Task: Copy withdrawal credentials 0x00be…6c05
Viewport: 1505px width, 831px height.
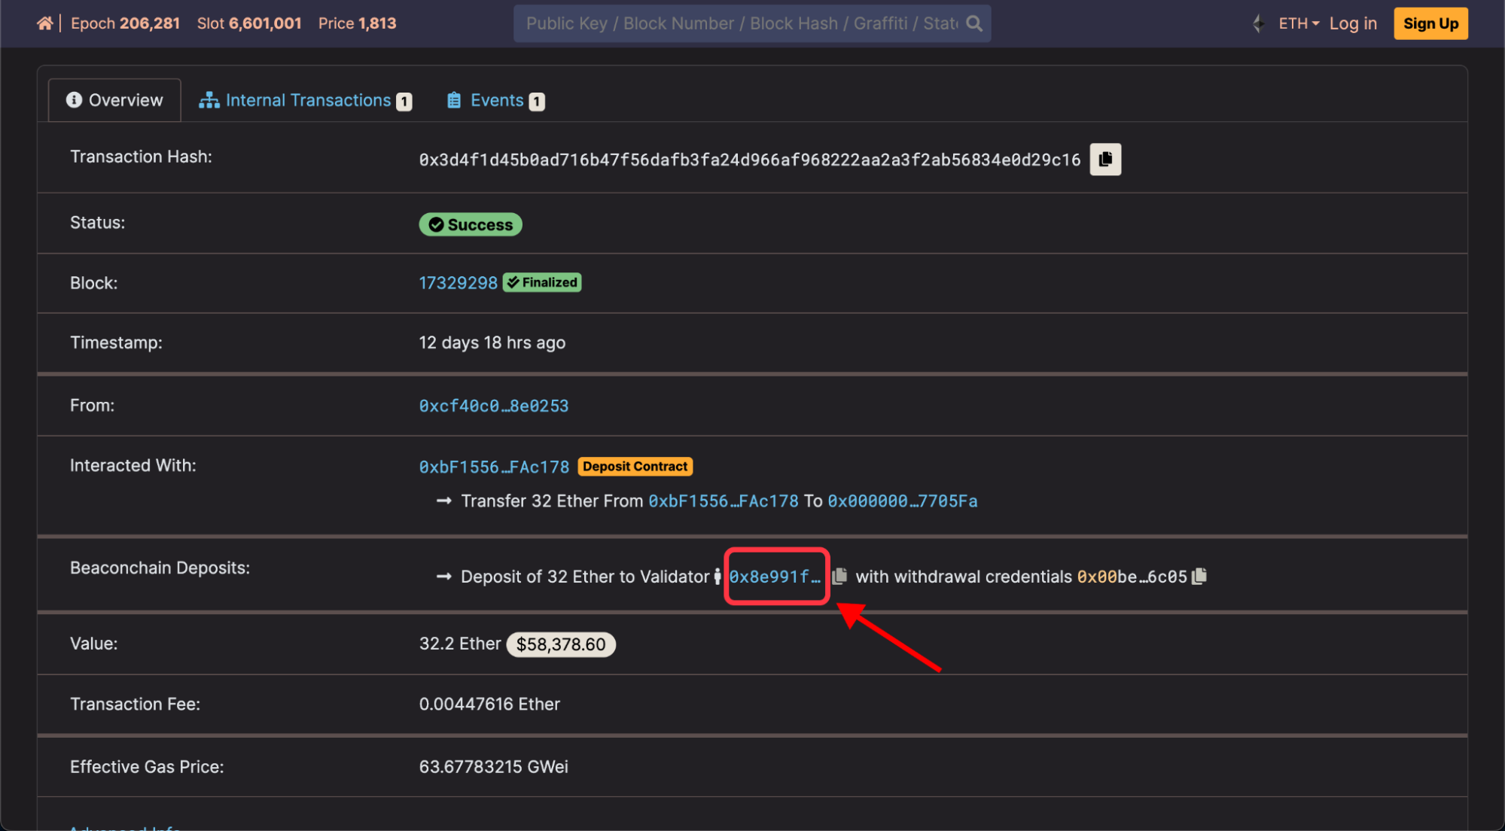Action: tap(1200, 576)
